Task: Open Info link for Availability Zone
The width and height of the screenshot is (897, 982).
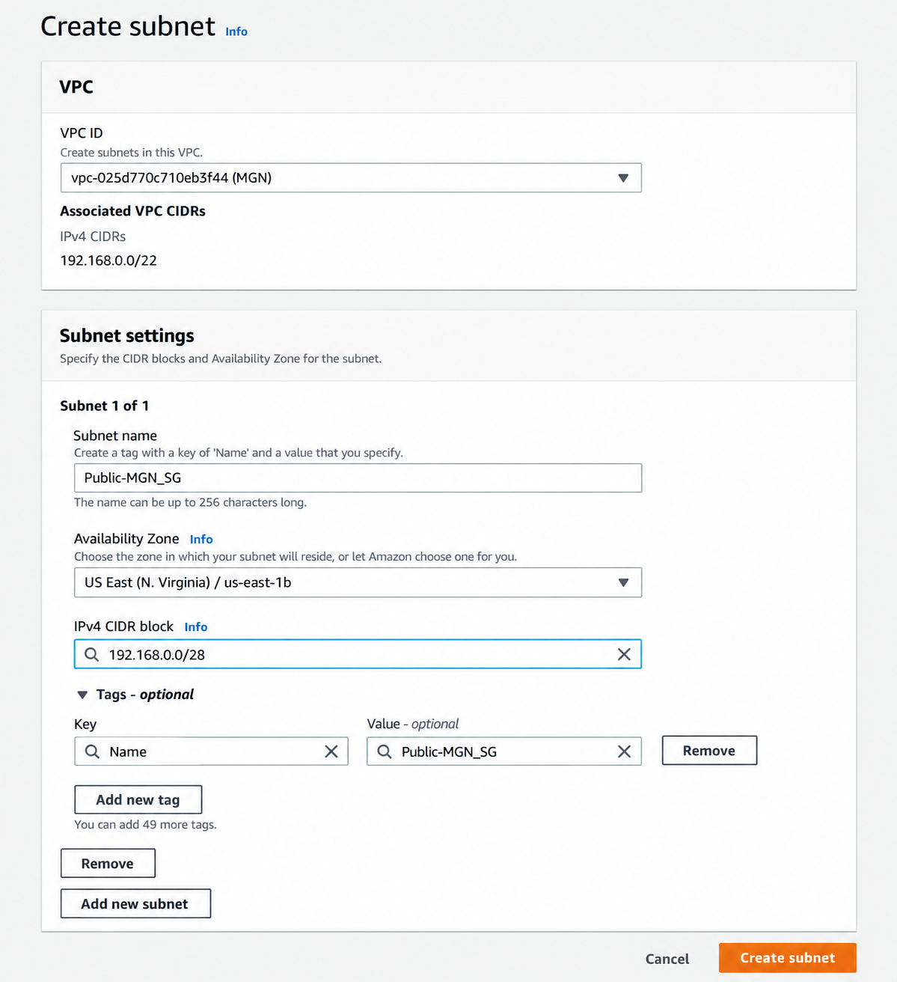Action: pyautogui.click(x=201, y=539)
